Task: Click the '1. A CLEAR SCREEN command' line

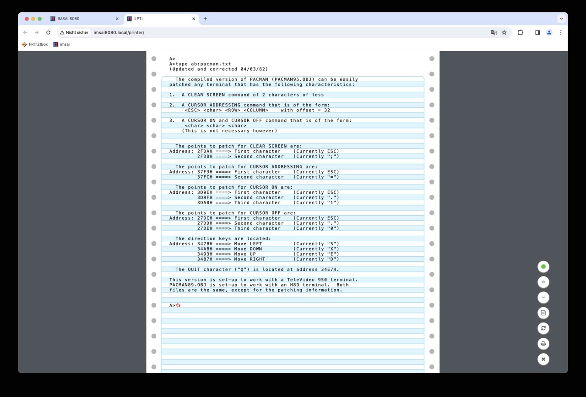Action: point(246,95)
